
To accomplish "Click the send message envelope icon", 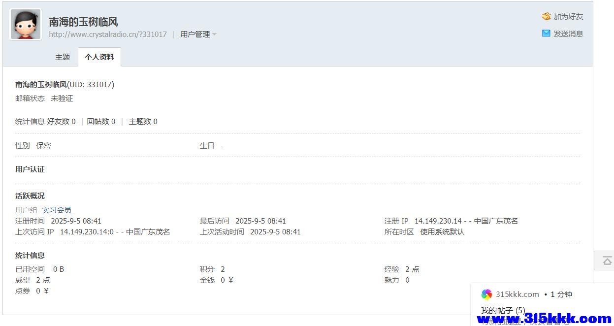I will 546,33.
